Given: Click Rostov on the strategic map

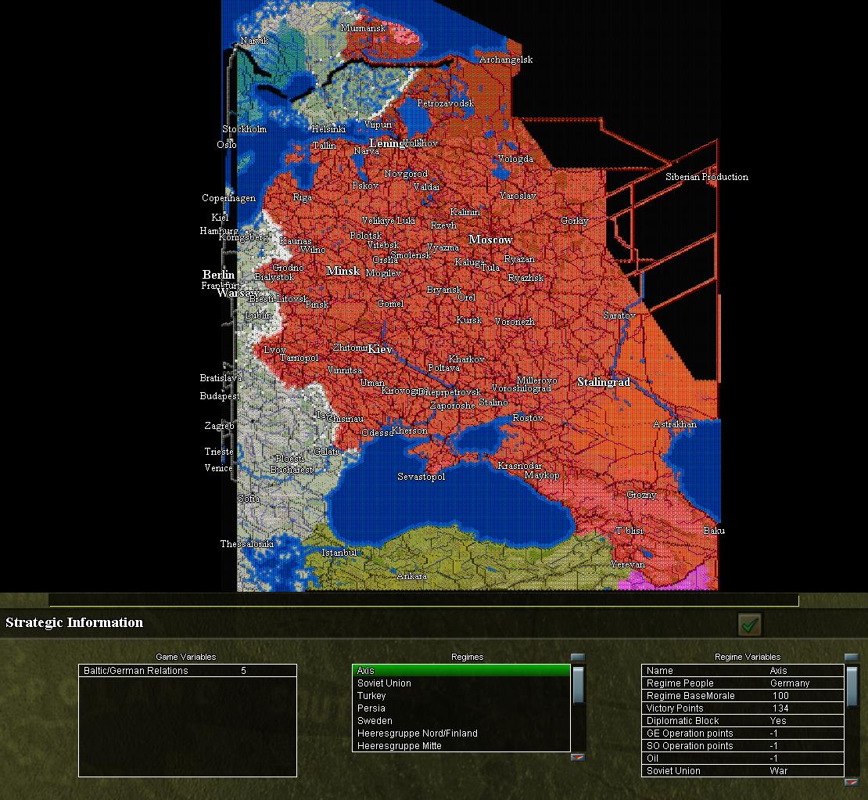Looking at the screenshot, I should click(x=528, y=418).
